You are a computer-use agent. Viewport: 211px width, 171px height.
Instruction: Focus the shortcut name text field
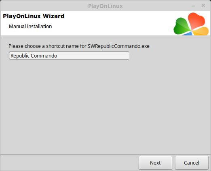pos(69,56)
